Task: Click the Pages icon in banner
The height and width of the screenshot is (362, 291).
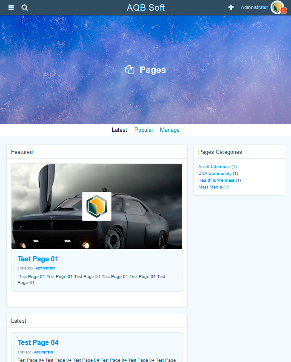Action: [x=130, y=70]
